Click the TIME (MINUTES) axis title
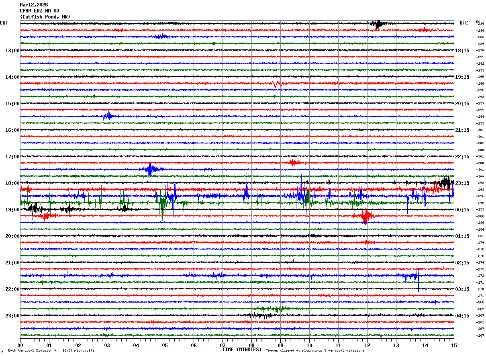 (242, 350)
